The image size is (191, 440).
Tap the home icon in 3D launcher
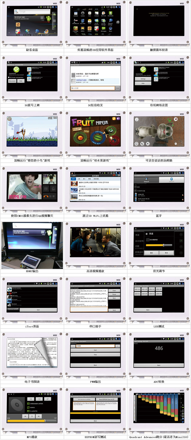coord(118,22)
